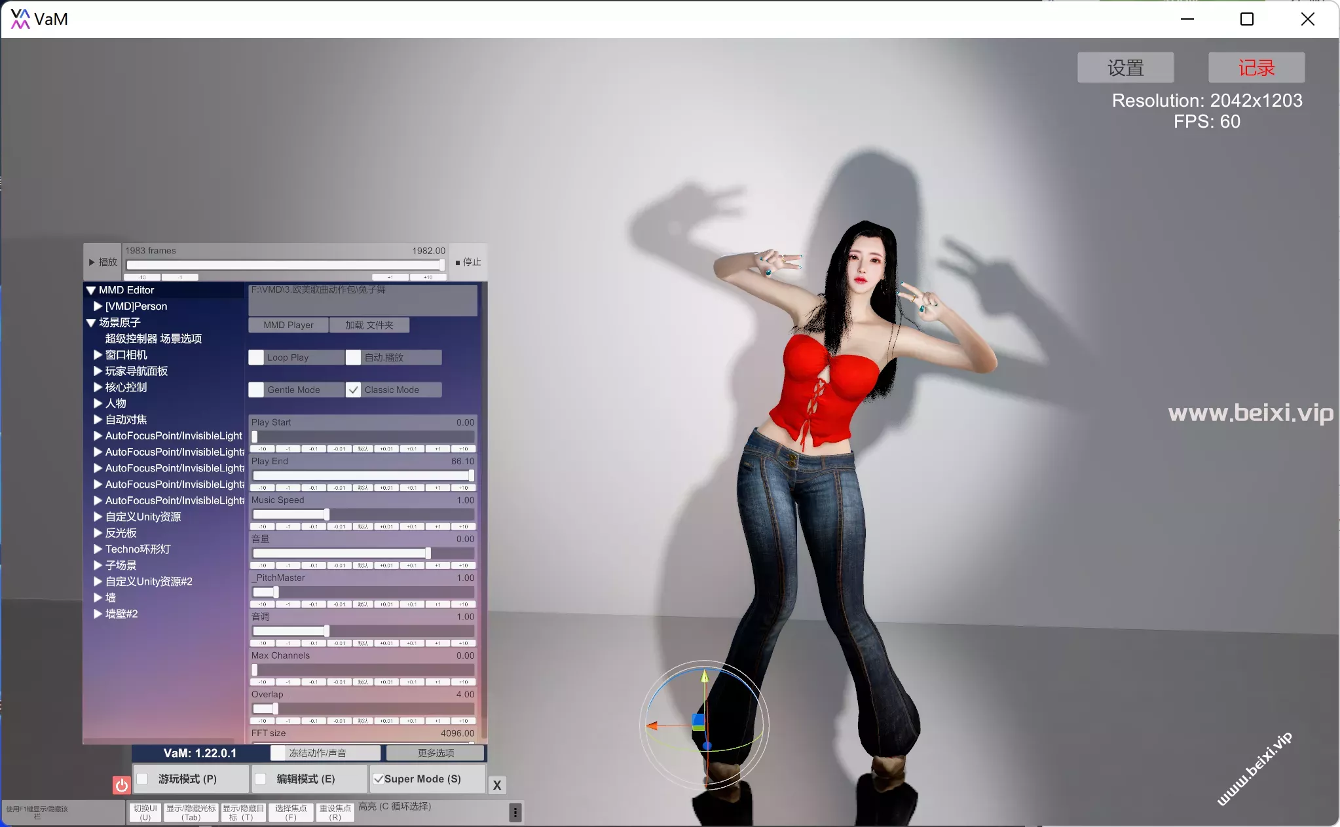
Task: Enable the Loop Play checkbox
Action: pyautogui.click(x=256, y=358)
